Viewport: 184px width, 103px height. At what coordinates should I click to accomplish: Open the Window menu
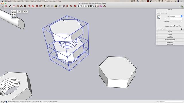click(x=45, y=1)
